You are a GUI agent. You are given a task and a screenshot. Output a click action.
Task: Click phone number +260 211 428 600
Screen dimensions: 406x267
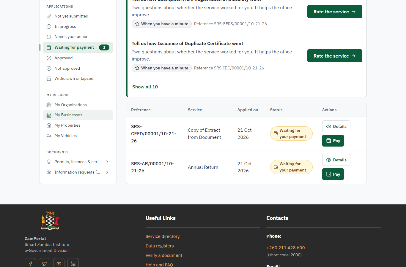(286, 248)
